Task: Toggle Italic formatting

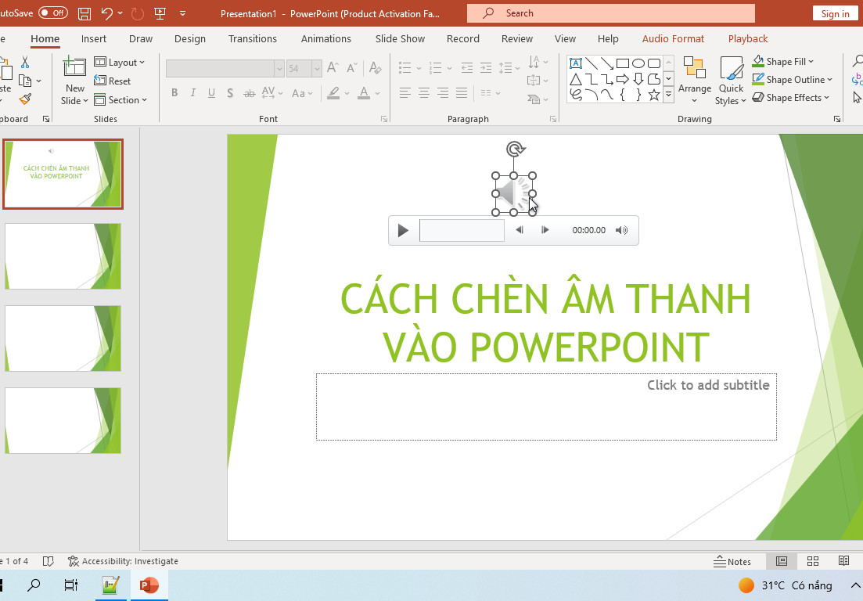Action: [192, 93]
